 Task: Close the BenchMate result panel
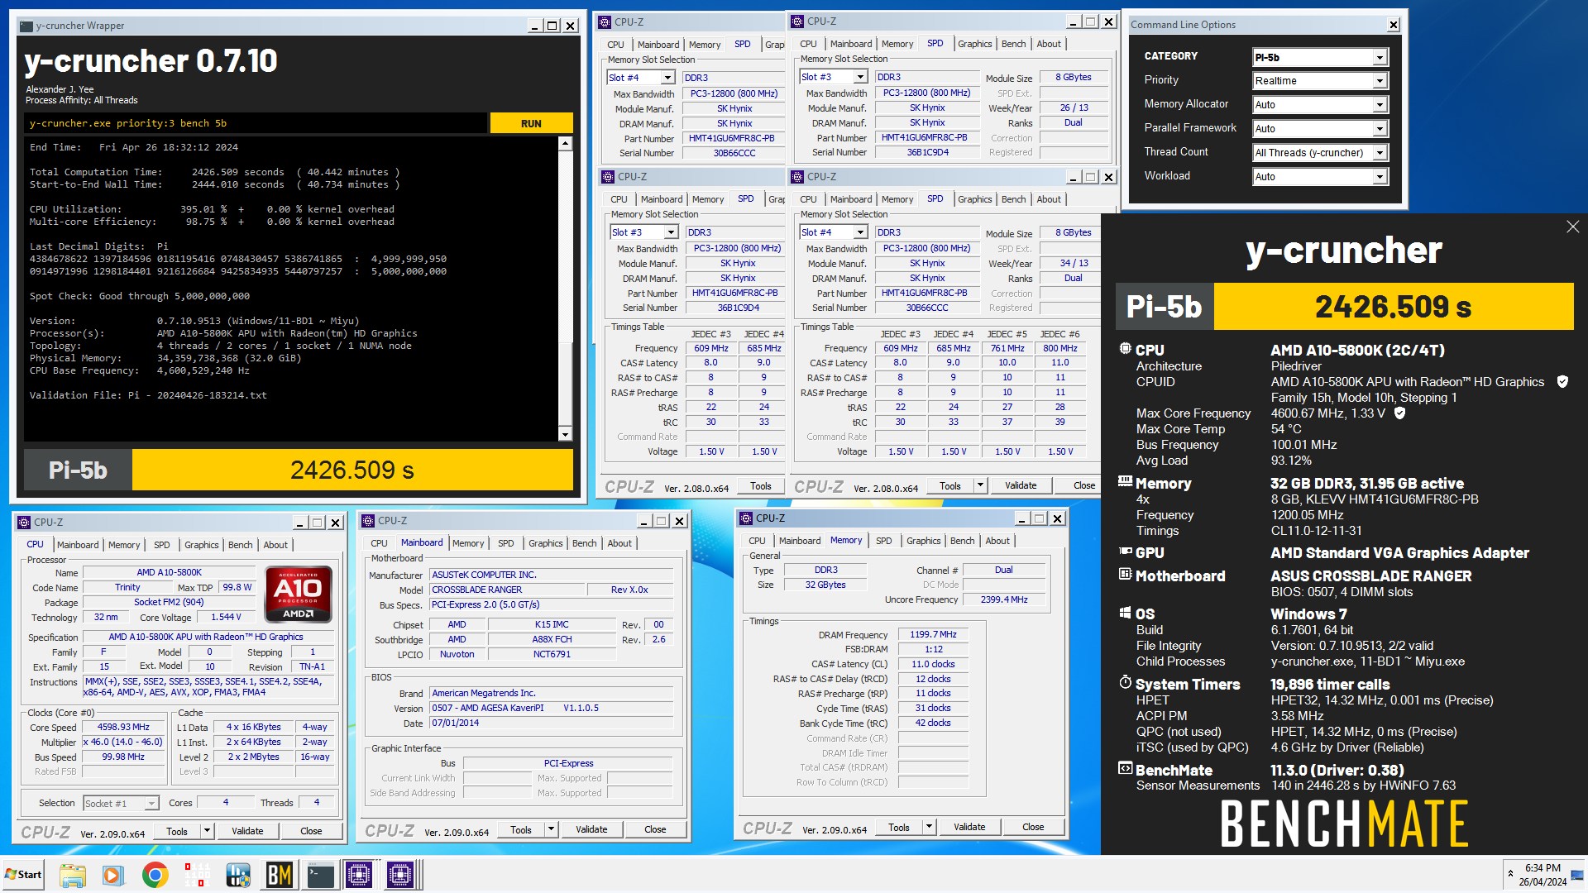coord(1572,227)
